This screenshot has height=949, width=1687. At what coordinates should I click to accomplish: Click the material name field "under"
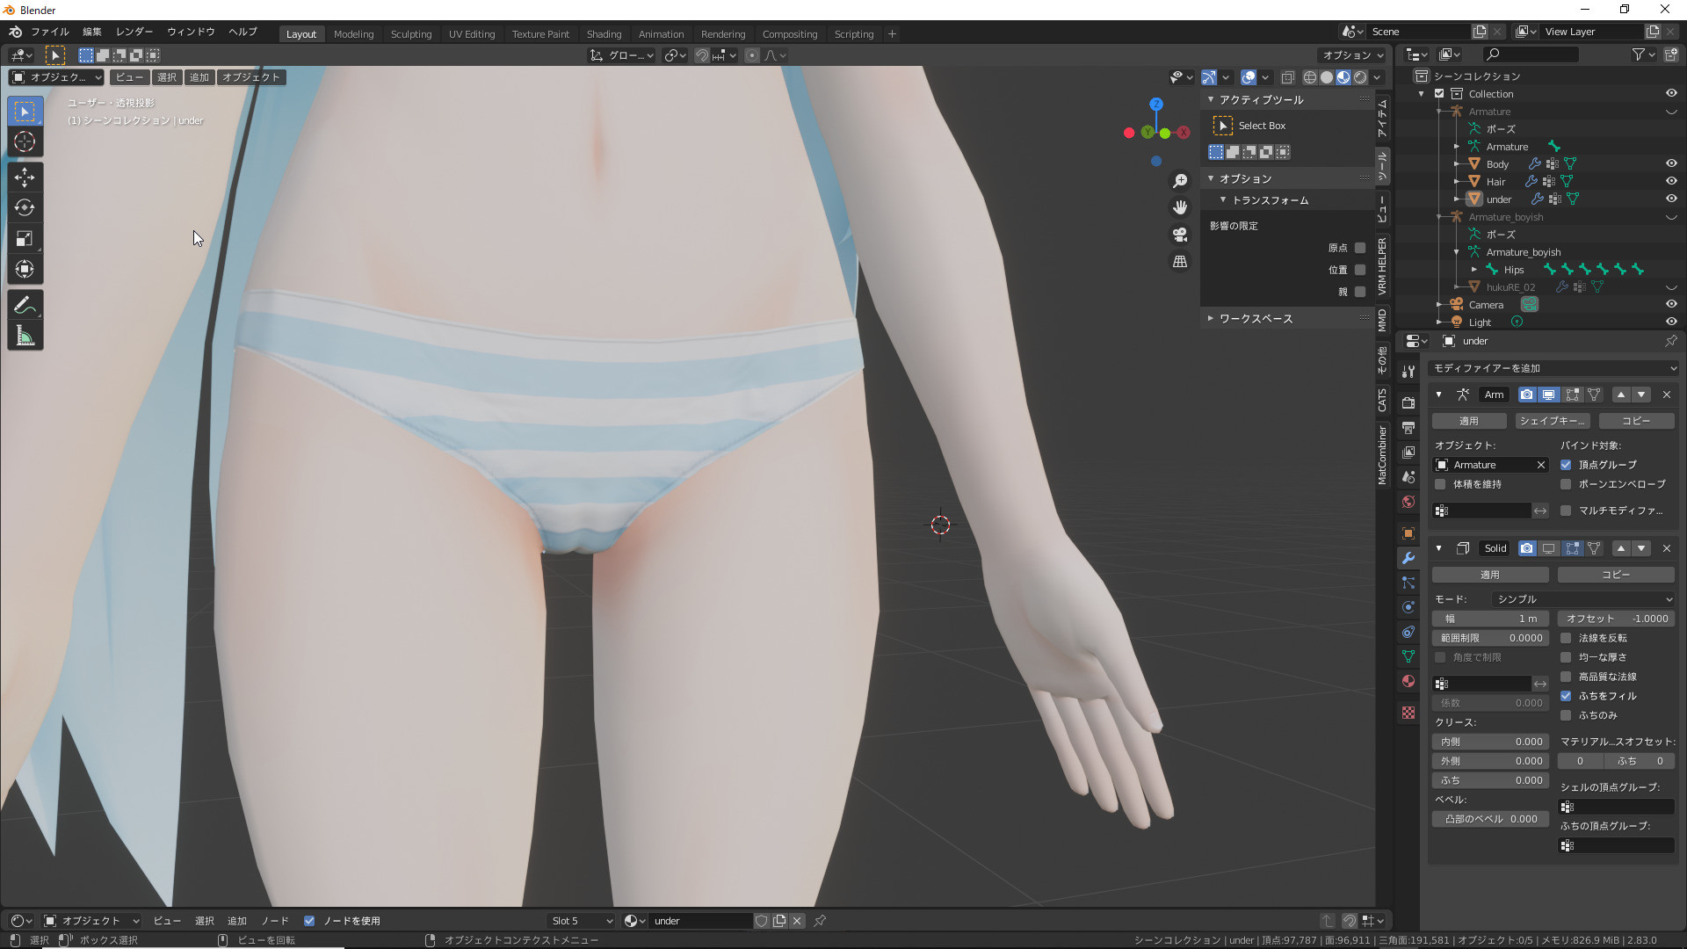[x=699, y=921]
